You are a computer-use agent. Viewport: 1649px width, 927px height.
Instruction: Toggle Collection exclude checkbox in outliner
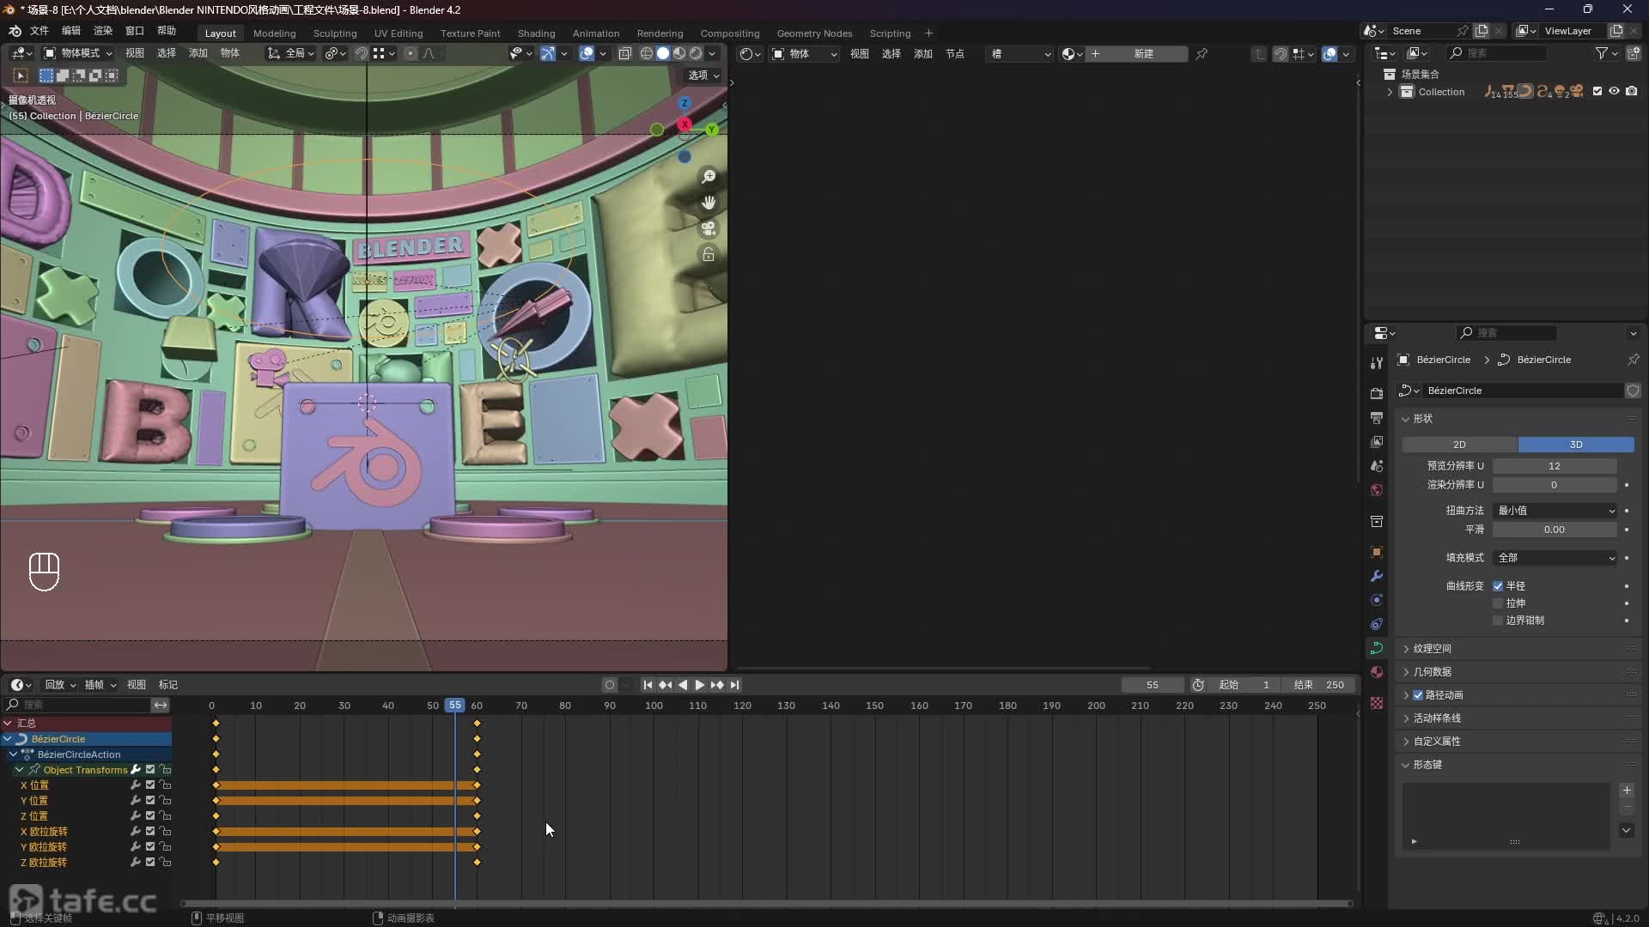pyautogui.click(x=1597, y=91)
